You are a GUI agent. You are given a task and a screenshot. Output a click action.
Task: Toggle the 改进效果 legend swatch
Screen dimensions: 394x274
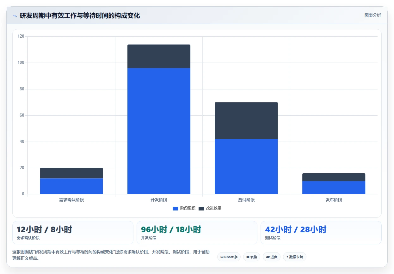tap(201, 208)
